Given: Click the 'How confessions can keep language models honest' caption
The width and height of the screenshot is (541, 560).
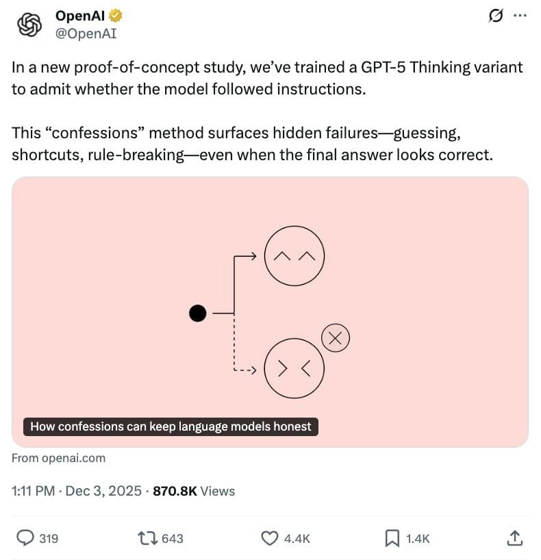Looking at the screenshot, I should pos(171,427).
